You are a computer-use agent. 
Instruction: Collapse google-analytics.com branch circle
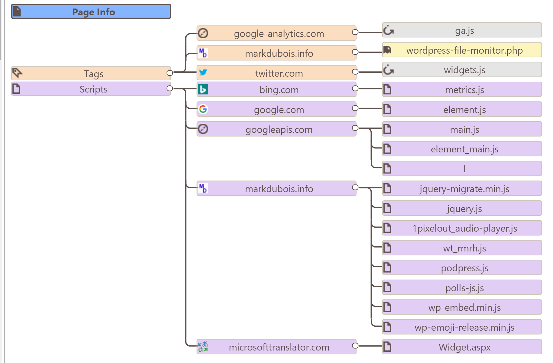click(355, 32)
